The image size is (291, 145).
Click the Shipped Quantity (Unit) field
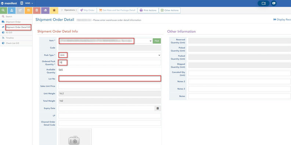pyautogui.click(x=240, y=65)
